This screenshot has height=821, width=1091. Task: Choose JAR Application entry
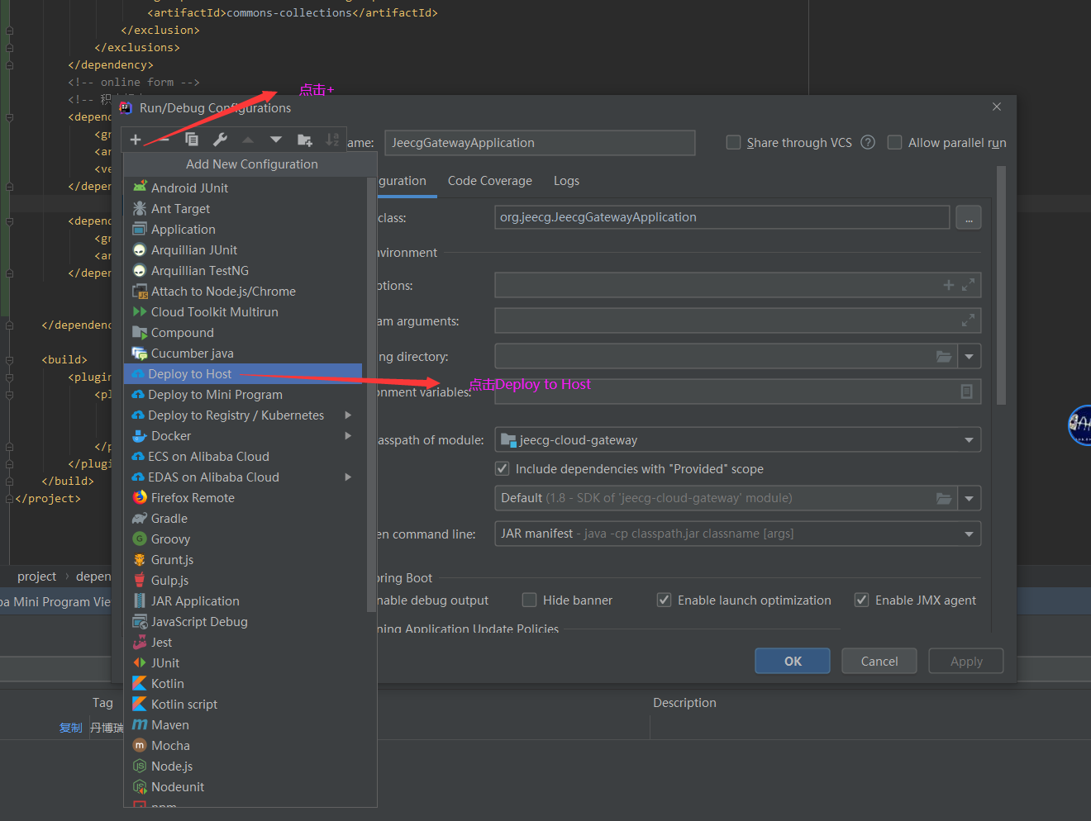point(243,600)
